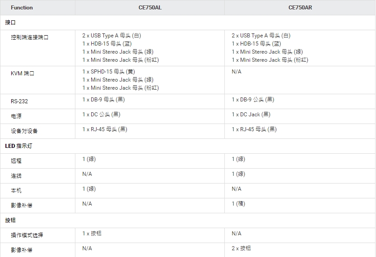Click the 操作模式选择 row label
The height and width of the screenshot is (257, 376).
click(x=27, y=235)
